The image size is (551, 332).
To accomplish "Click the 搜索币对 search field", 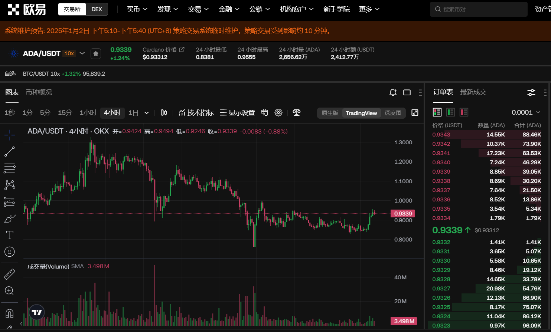I will click(x=479, y=9).
